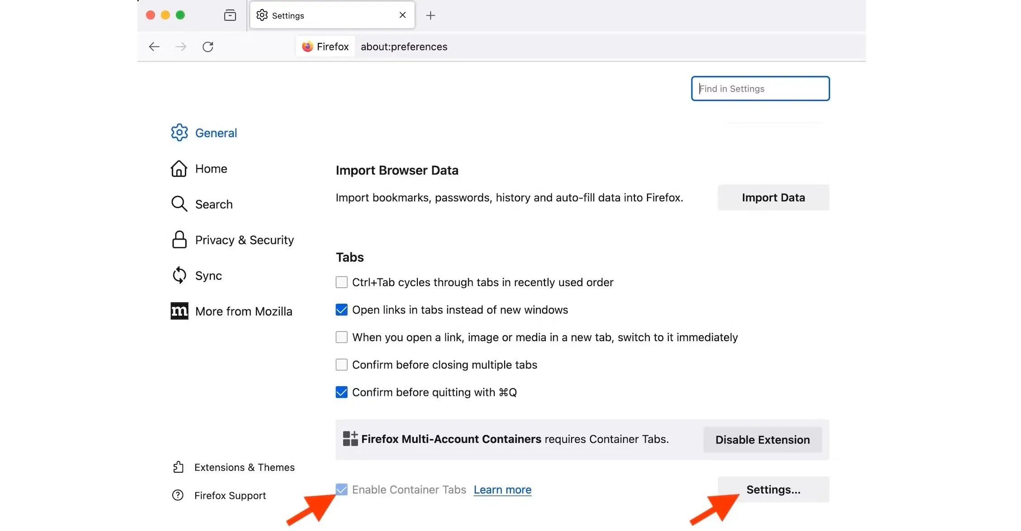
Task: Click the reload page icon
Action: click(x=208, y=47)
